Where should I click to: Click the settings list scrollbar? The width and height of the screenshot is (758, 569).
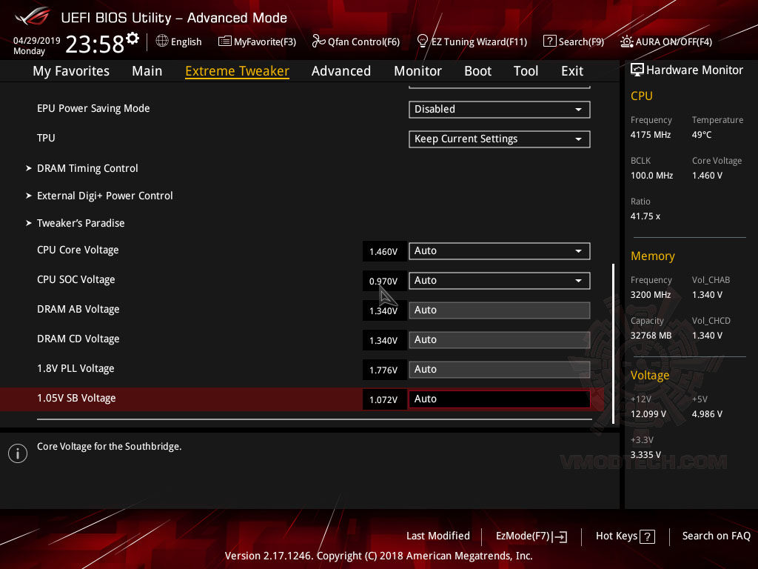[613, 344]
